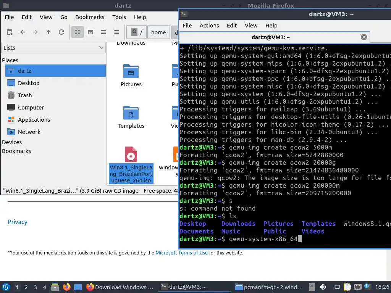Open the application menu launcher
This screenshot has height=293, width=391.
6,287
